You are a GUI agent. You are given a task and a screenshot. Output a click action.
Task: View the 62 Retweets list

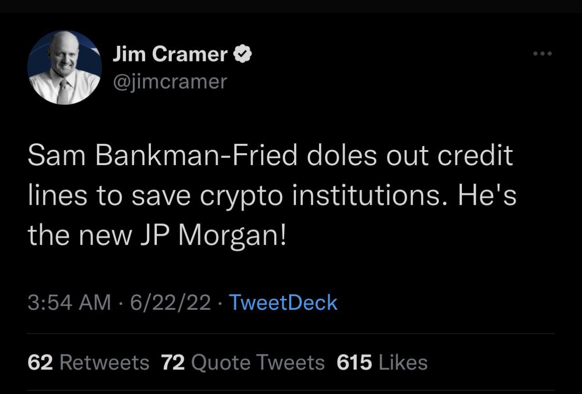[x=88, y=363]
